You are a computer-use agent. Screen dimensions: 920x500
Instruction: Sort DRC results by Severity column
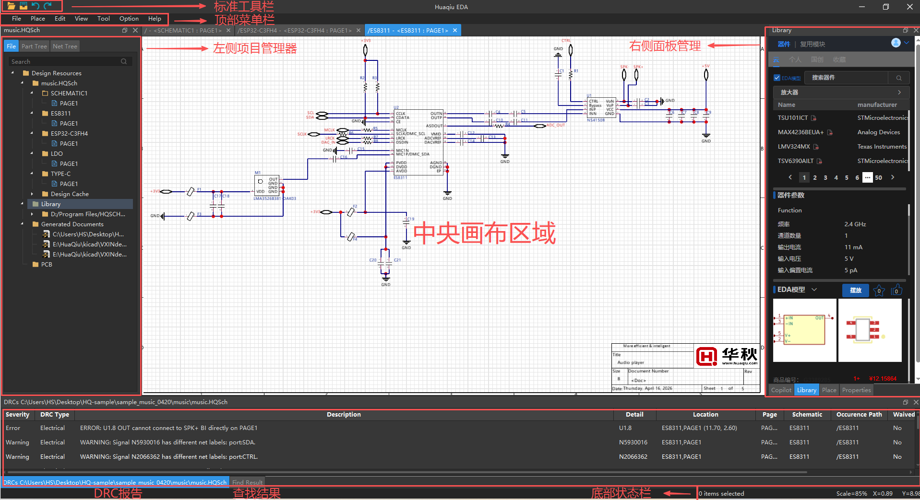18,415
